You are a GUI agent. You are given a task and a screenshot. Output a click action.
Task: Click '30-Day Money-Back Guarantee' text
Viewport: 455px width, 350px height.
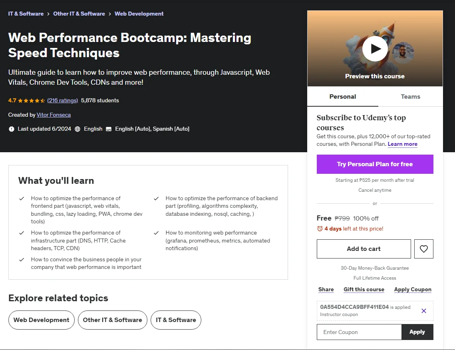375,268
